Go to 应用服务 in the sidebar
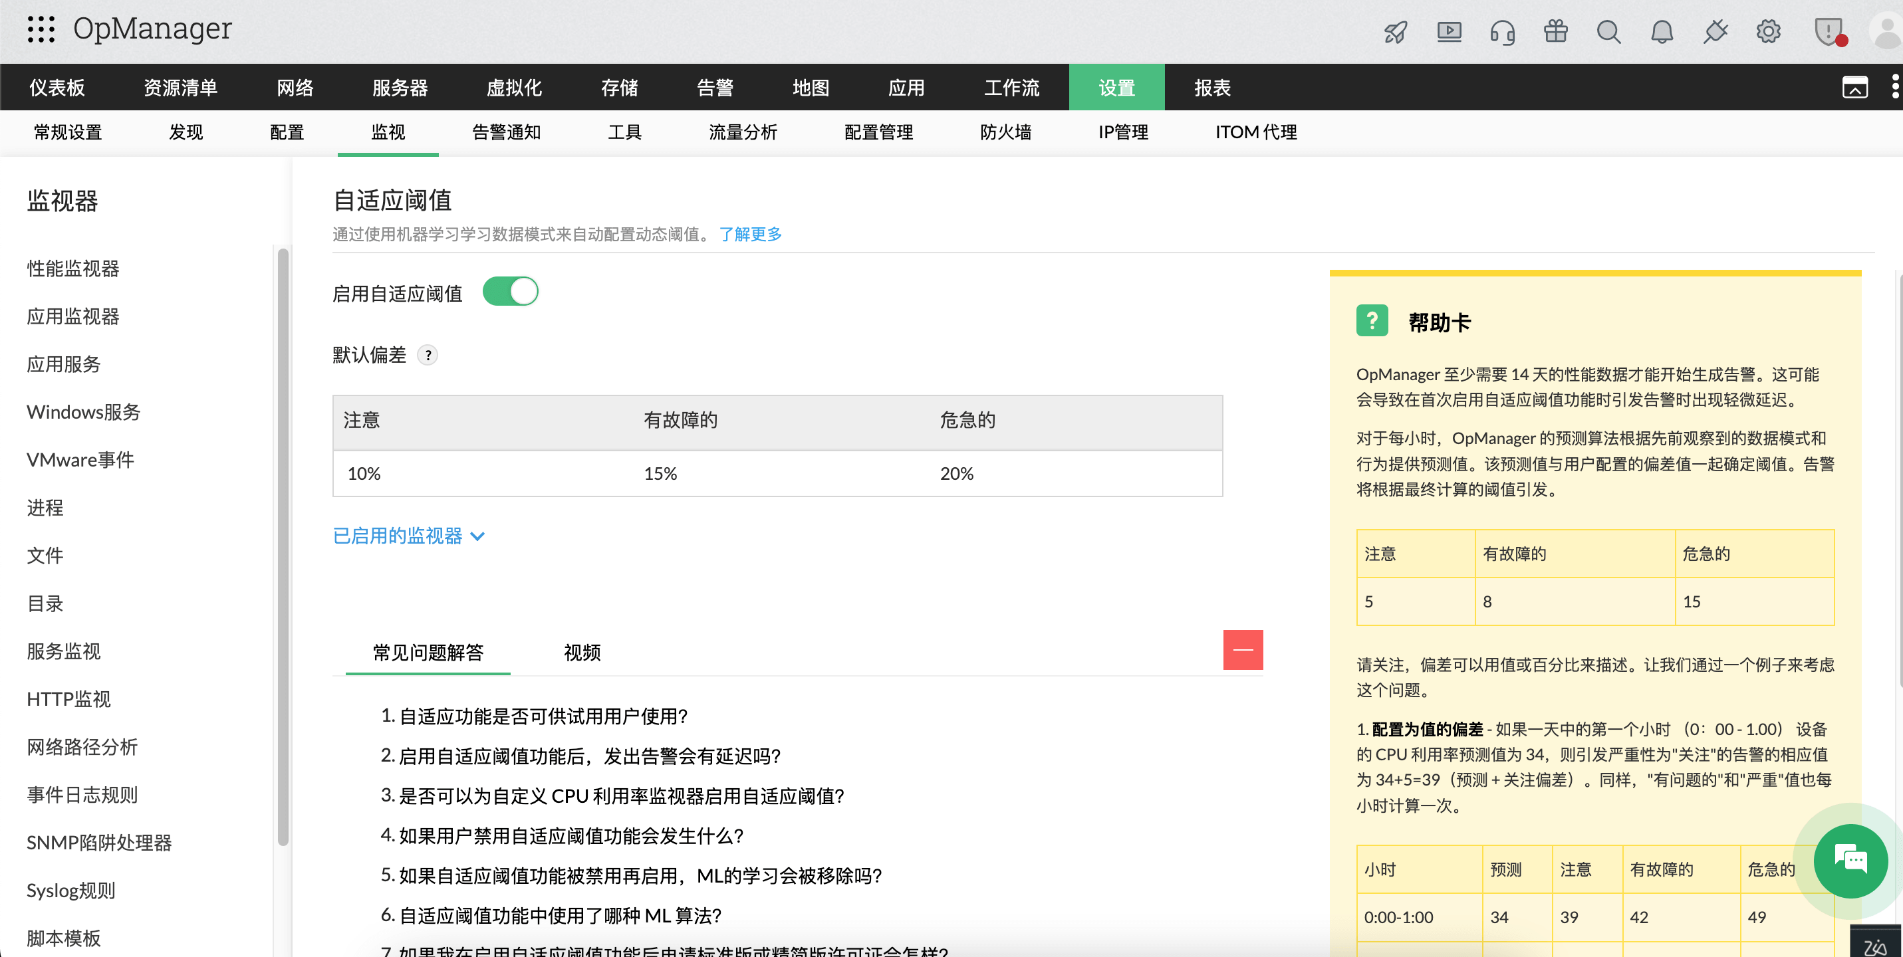1903x957 pixels. pyautogui.click(x=64, y=364)
